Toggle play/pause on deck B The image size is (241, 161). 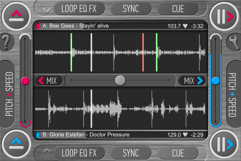tap(224, 144)
